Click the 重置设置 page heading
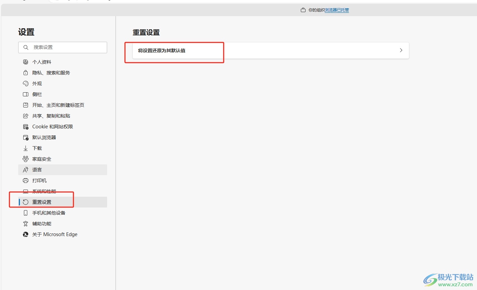Image resolution: width=477 pixels, height=290 pixels. (146, 33)
